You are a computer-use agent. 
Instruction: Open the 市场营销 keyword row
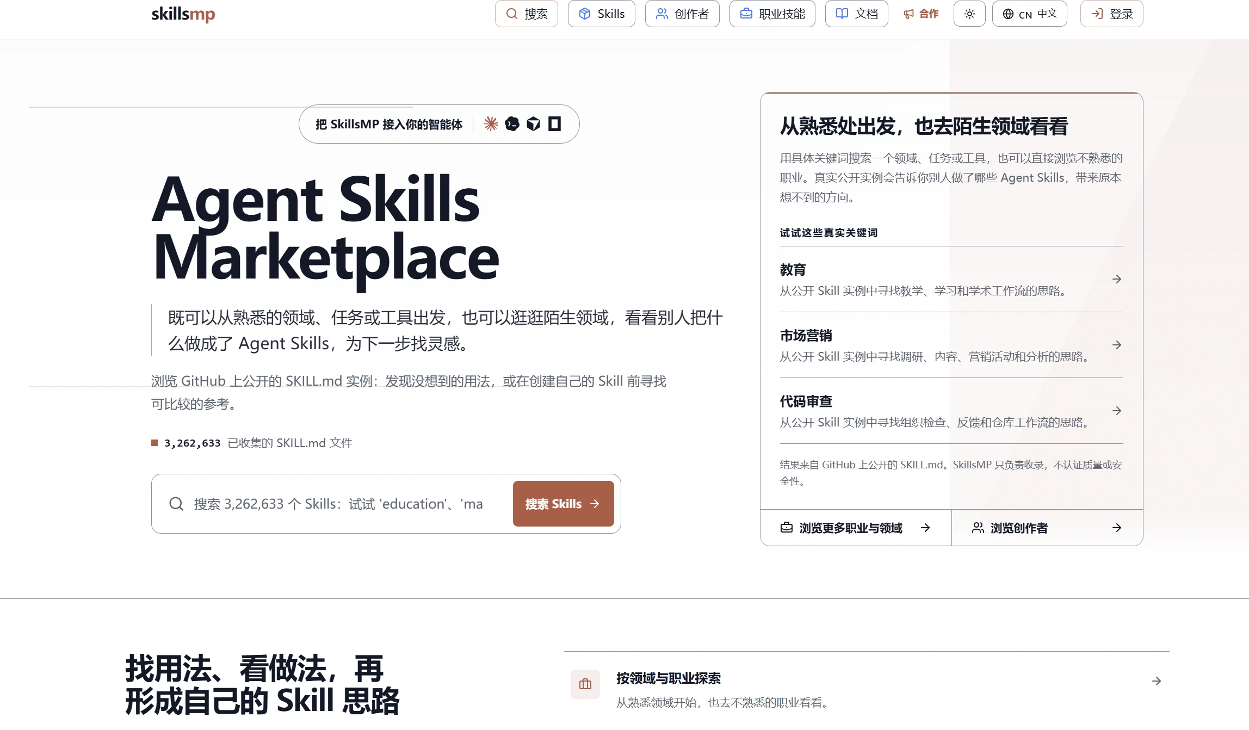(x=951, y=345)
